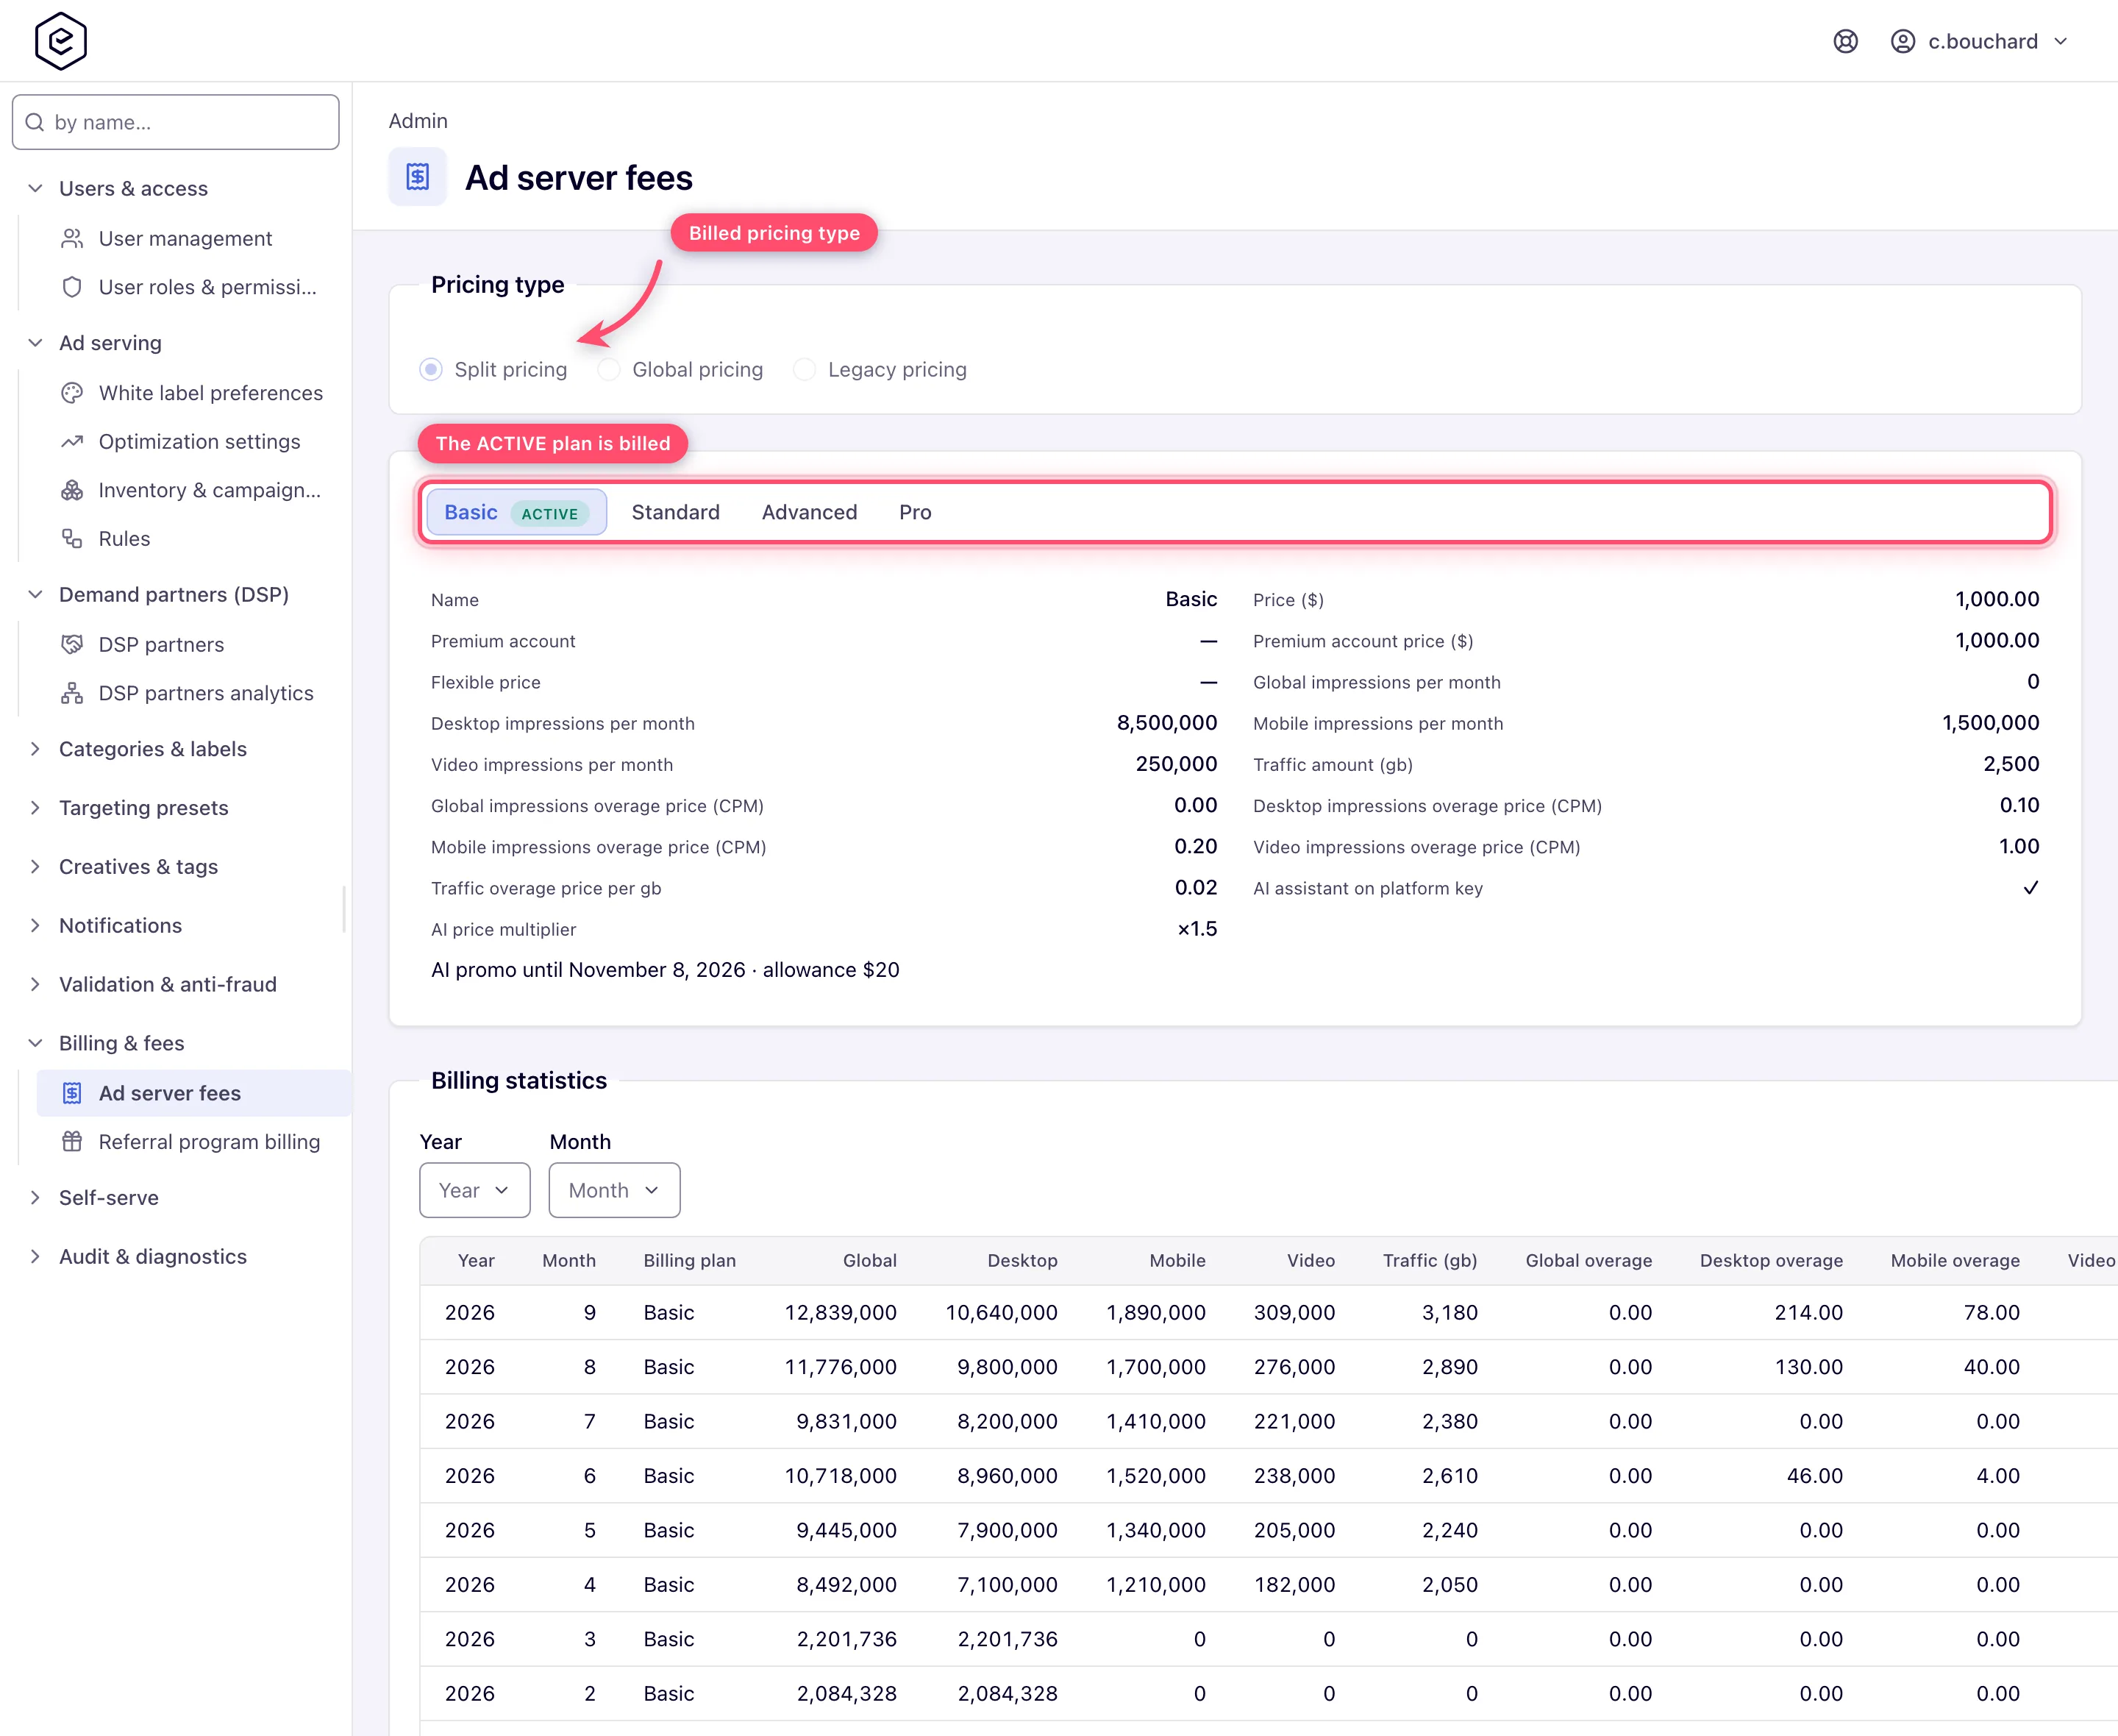
Task: Expand the Categories & labels section
Action: click(35, 749)
